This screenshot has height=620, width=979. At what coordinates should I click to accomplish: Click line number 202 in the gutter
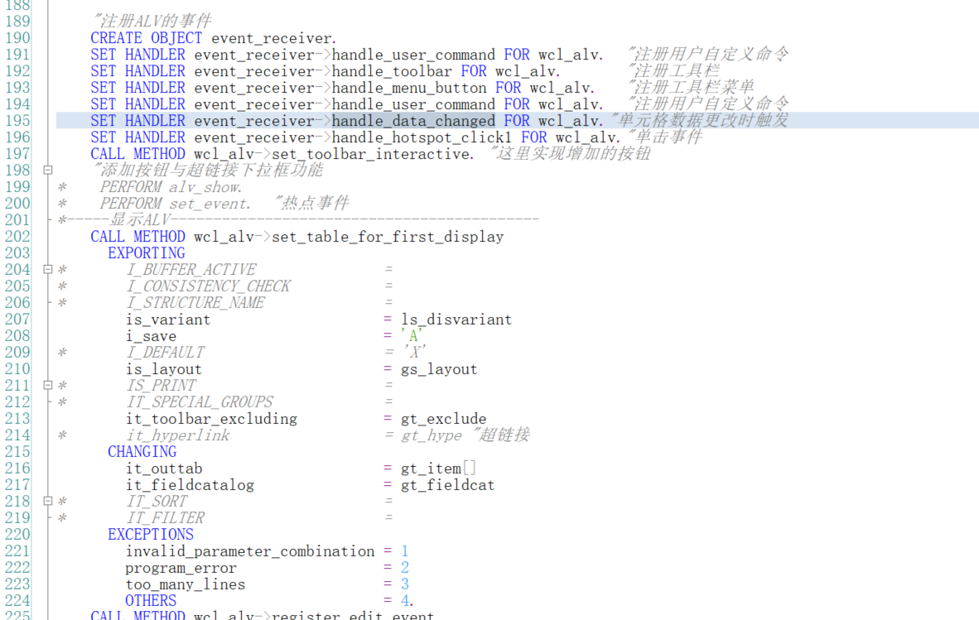coord(17,237)
